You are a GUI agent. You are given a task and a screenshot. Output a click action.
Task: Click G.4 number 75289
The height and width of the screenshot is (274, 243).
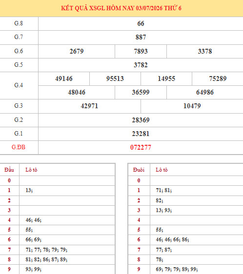pos(218,78)
